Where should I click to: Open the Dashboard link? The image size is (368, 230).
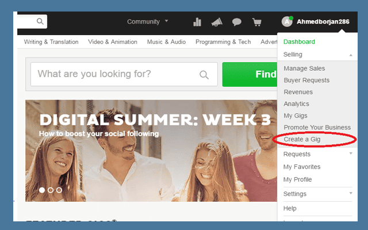299,42
